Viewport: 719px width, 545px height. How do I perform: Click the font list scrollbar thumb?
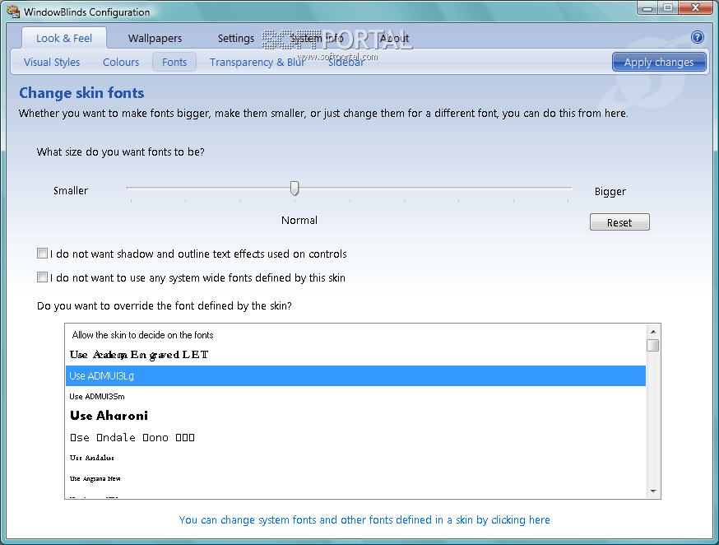[x=653, y=345]
